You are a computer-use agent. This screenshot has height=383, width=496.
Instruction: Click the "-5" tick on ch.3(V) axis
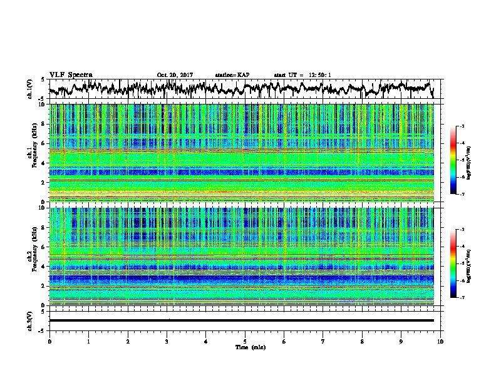point(42,331)
